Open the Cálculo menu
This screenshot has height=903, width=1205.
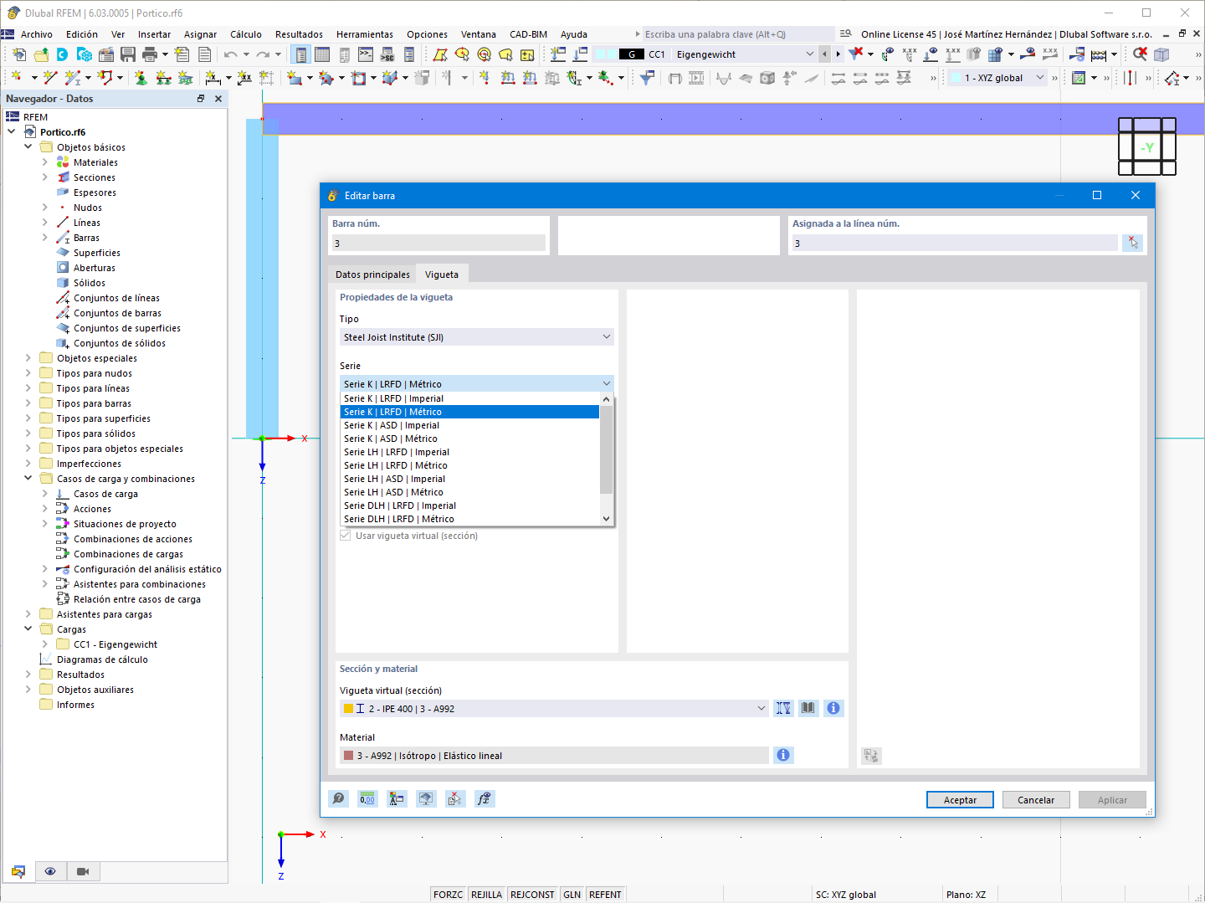(x=246, y=34)
